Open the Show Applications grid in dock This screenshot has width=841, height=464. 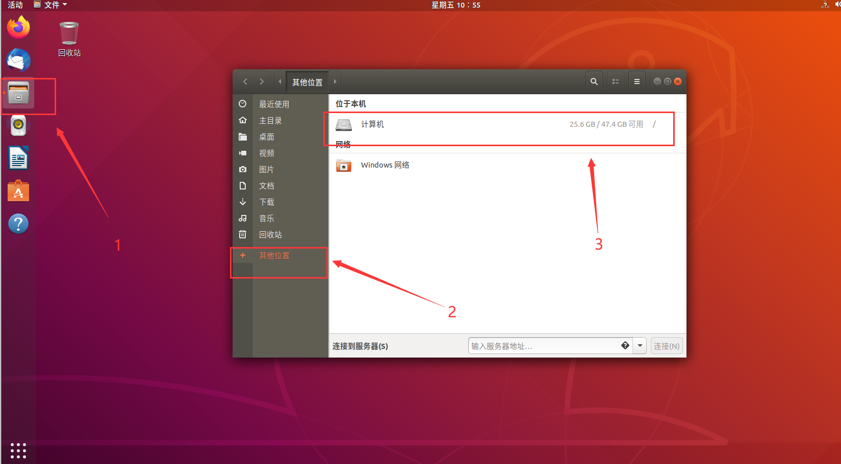tap(18, 451)
